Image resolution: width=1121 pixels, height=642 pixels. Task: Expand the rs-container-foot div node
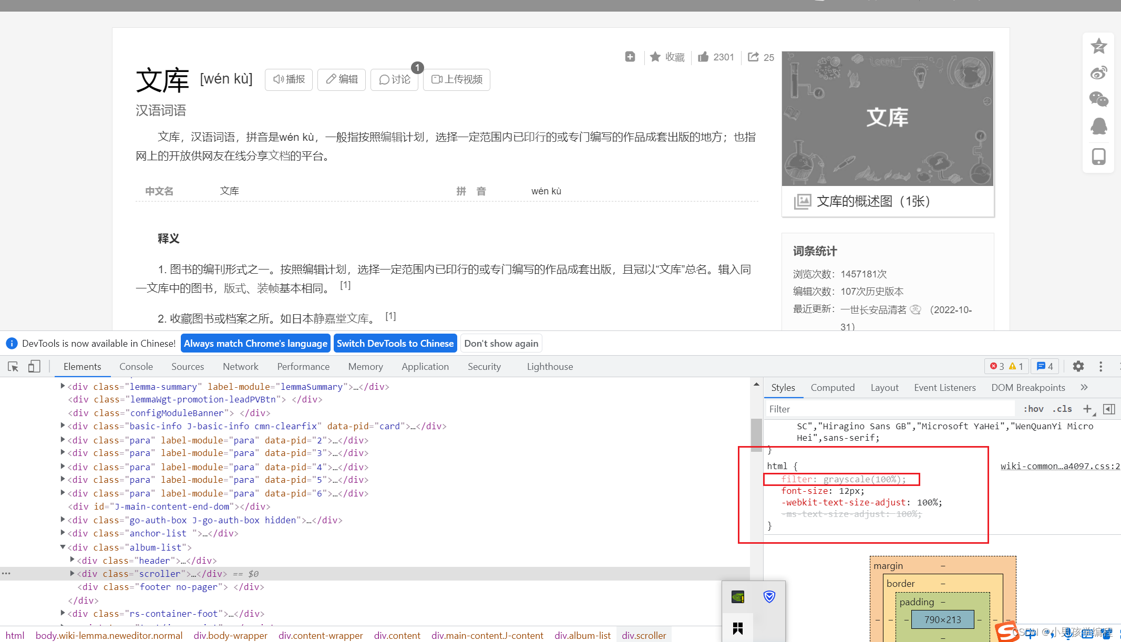pos(63,613)
